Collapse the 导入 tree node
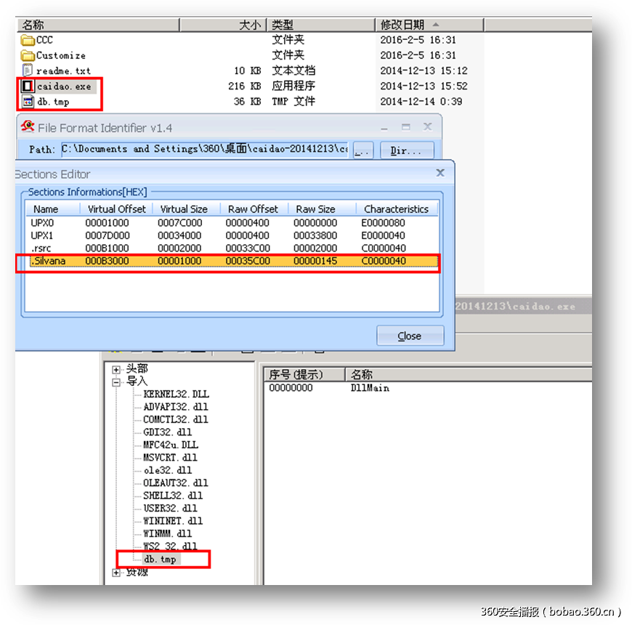Screen dimensions: 632x625 click(x=116, y=382)
